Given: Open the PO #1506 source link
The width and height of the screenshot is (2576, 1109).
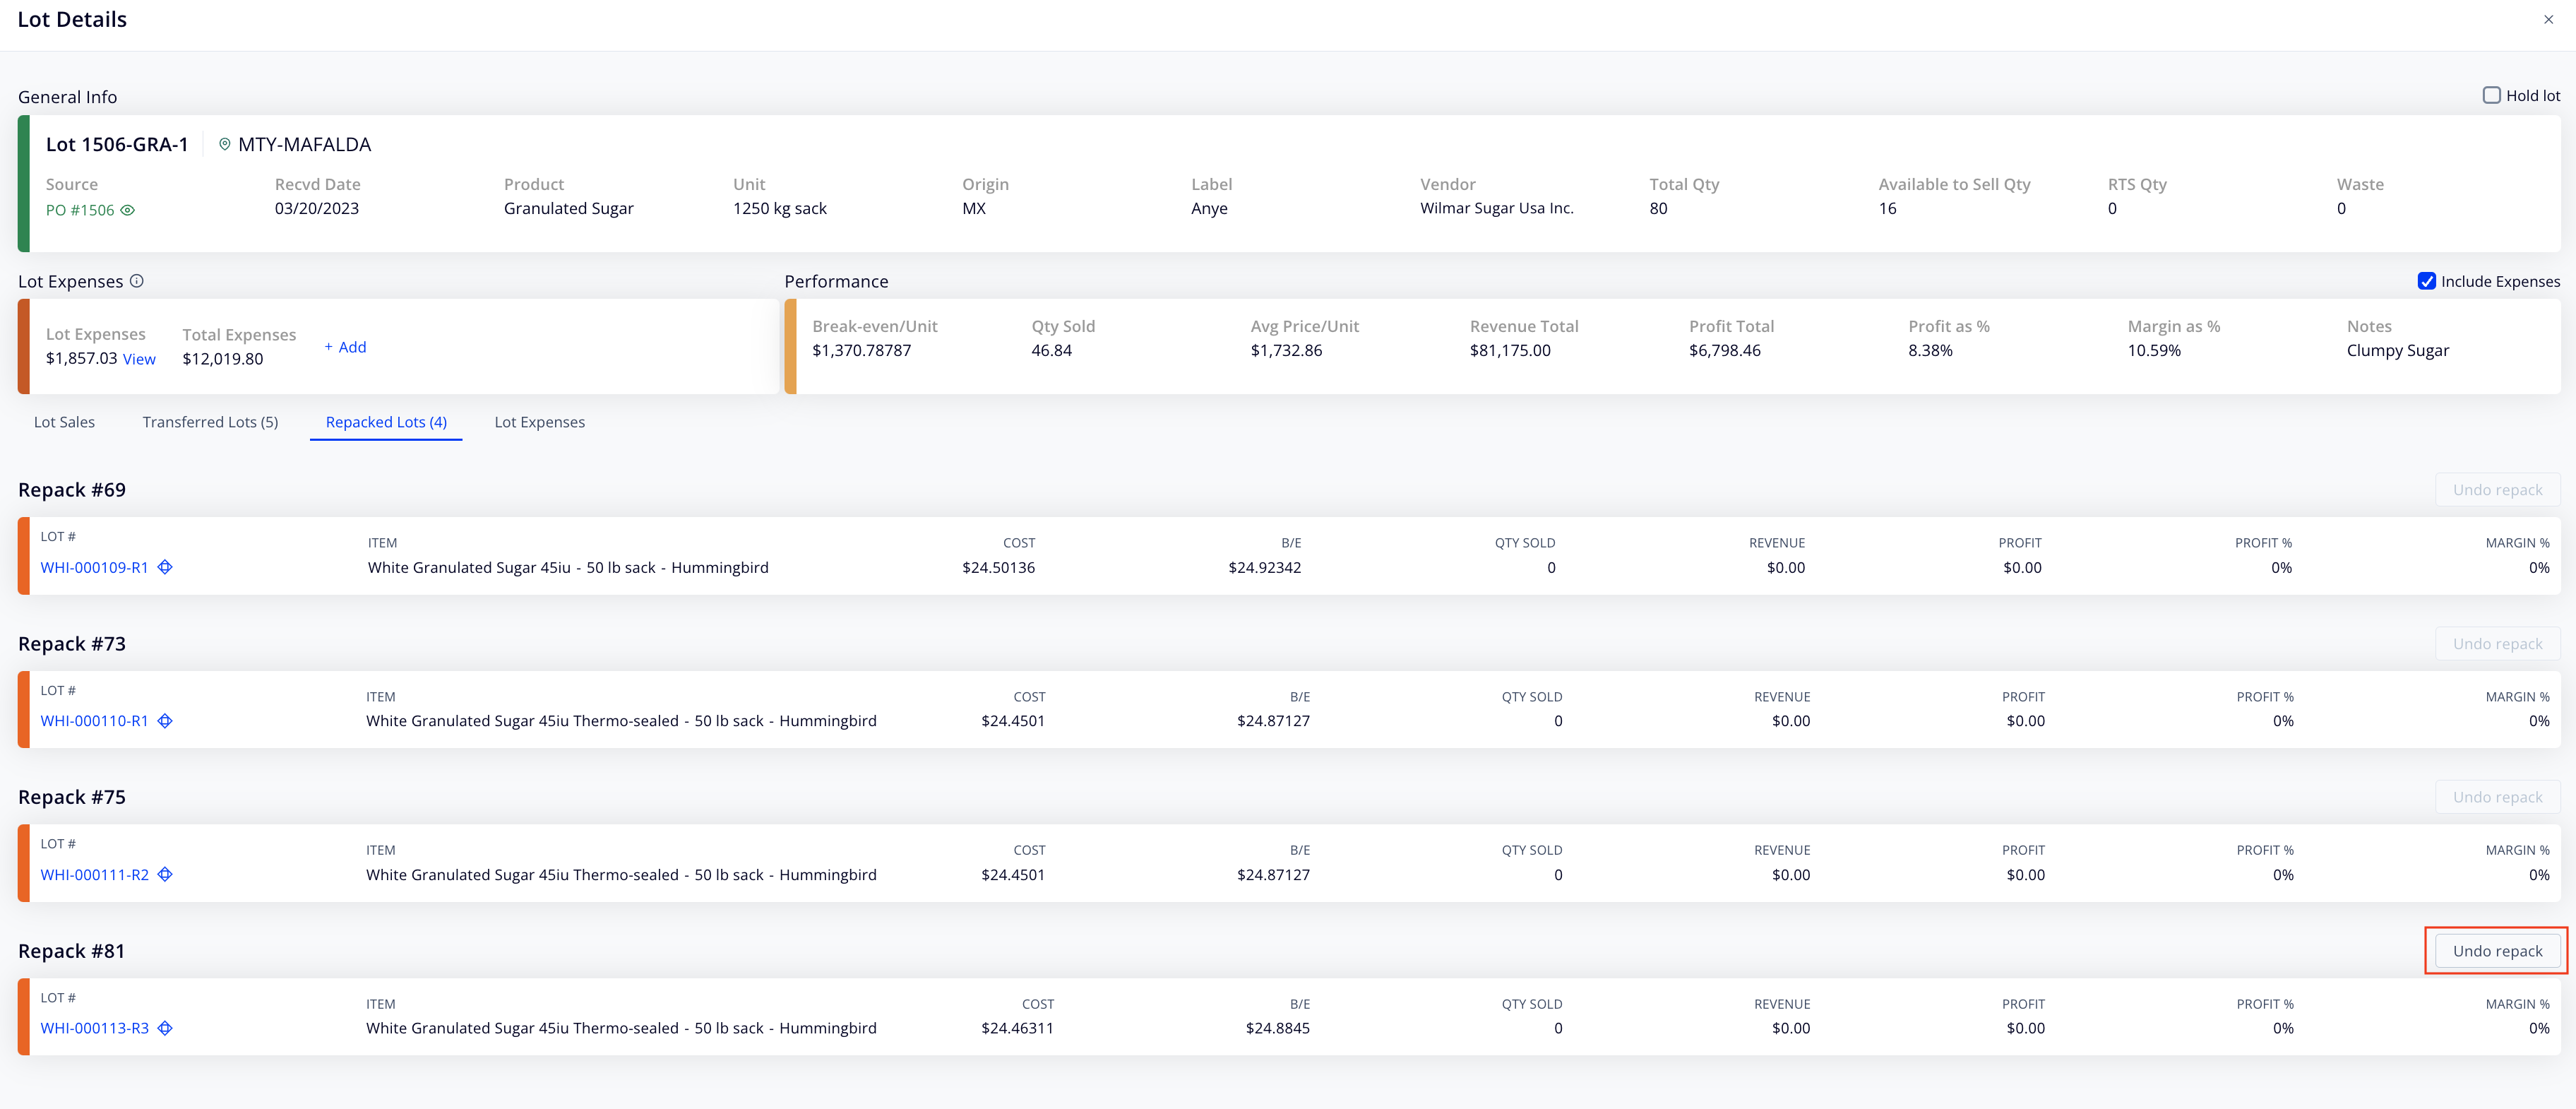Looking at the screenshot, I should 80,210.
